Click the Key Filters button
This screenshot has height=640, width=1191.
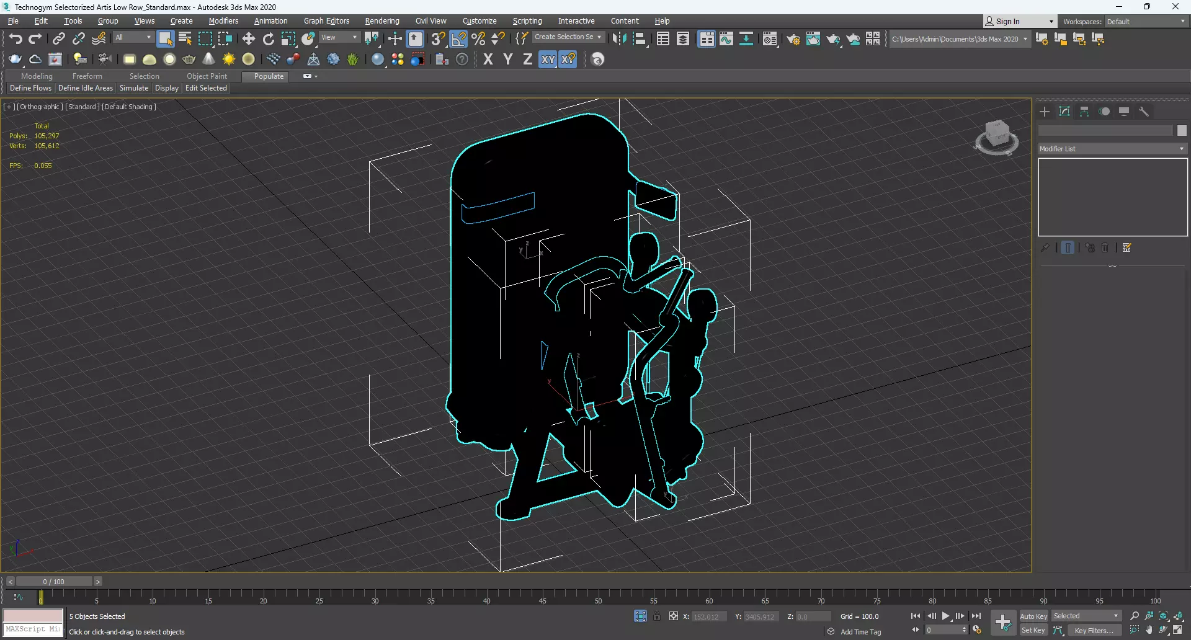tap(1094, 630)
